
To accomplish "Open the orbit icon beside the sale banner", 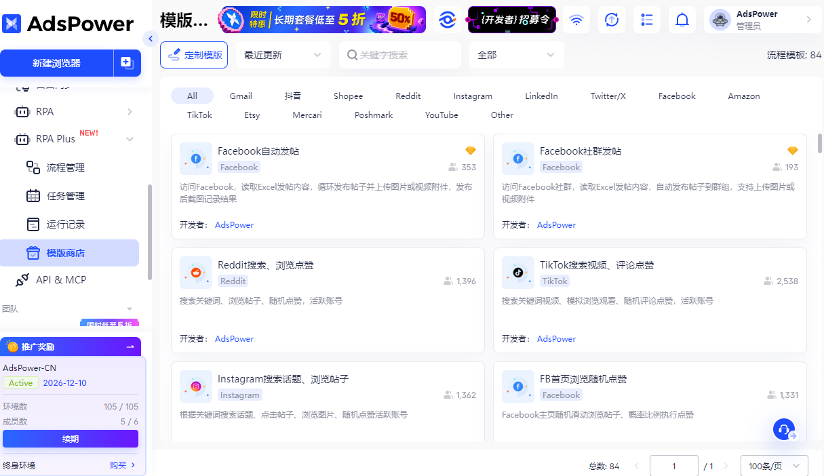I will pyautogui.click(x=447, y=20).
